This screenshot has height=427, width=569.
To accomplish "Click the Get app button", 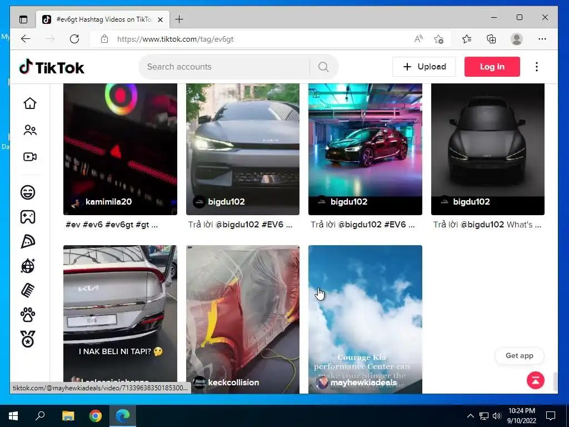I will [x=520, y=356].
